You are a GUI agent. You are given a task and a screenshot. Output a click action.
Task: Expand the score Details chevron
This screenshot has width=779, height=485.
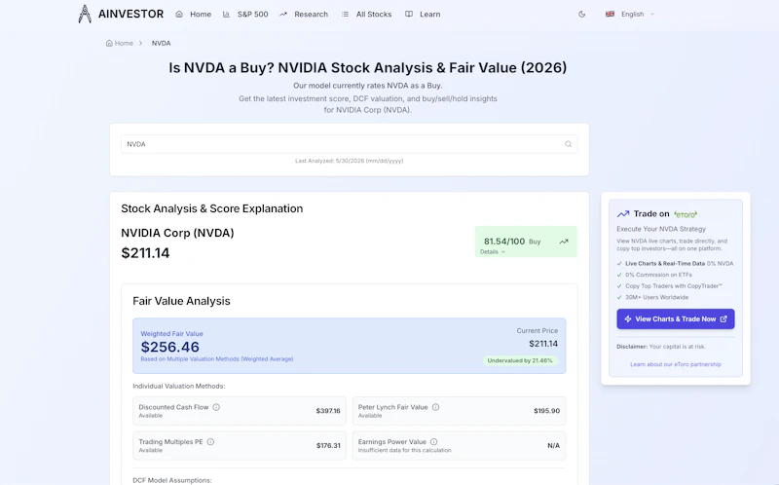[503, 252]
